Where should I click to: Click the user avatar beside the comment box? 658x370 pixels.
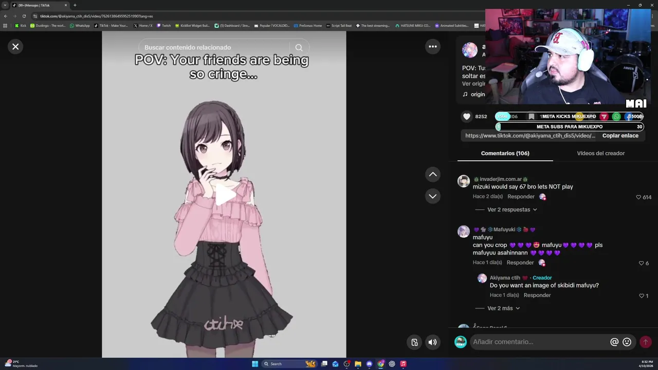(461, 342)
